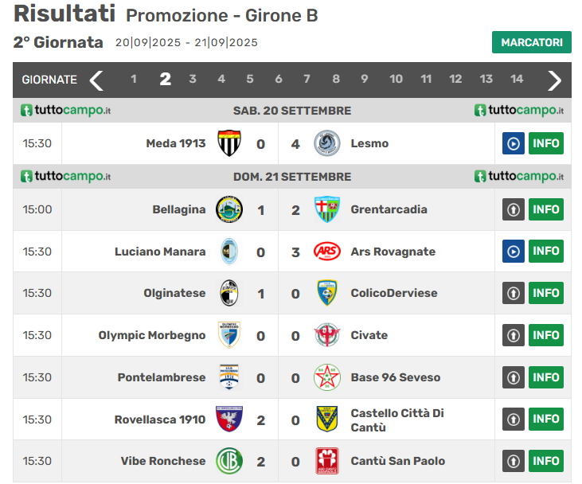Click upload icon for Bellagina match

click(514, 209)
